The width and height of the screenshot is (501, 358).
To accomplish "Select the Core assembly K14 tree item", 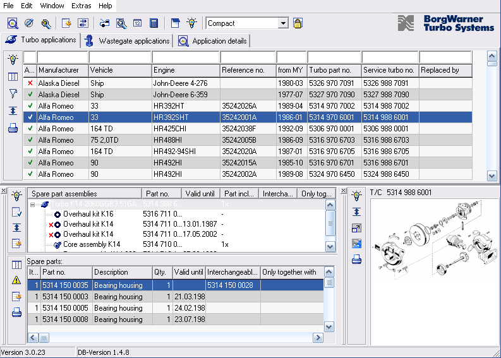I will tap(92, 244).
